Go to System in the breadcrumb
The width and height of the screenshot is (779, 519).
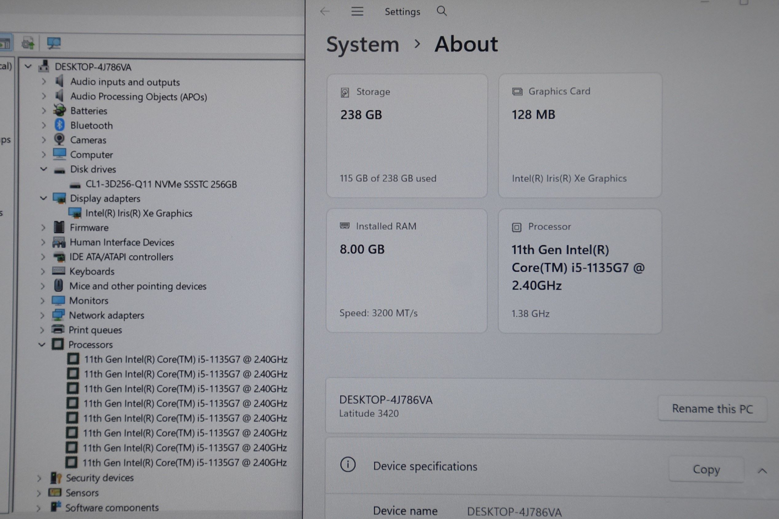pos(363,44)
